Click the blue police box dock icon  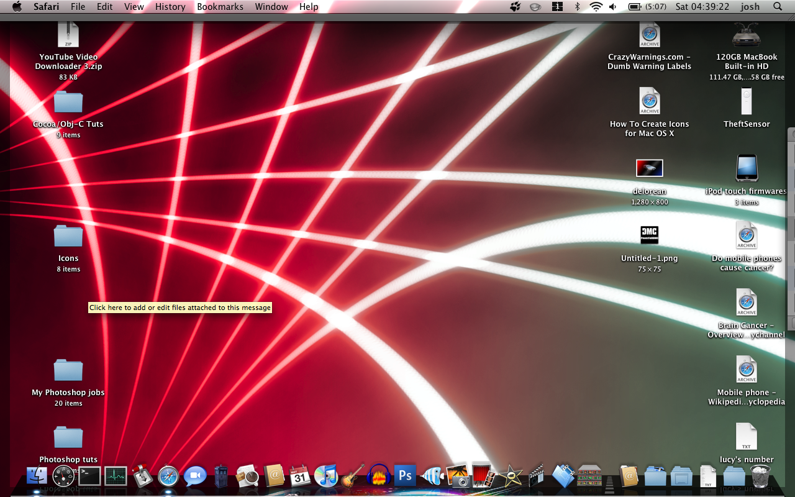220,476
